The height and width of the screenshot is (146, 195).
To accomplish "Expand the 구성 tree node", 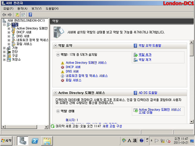I will point(4,56).
